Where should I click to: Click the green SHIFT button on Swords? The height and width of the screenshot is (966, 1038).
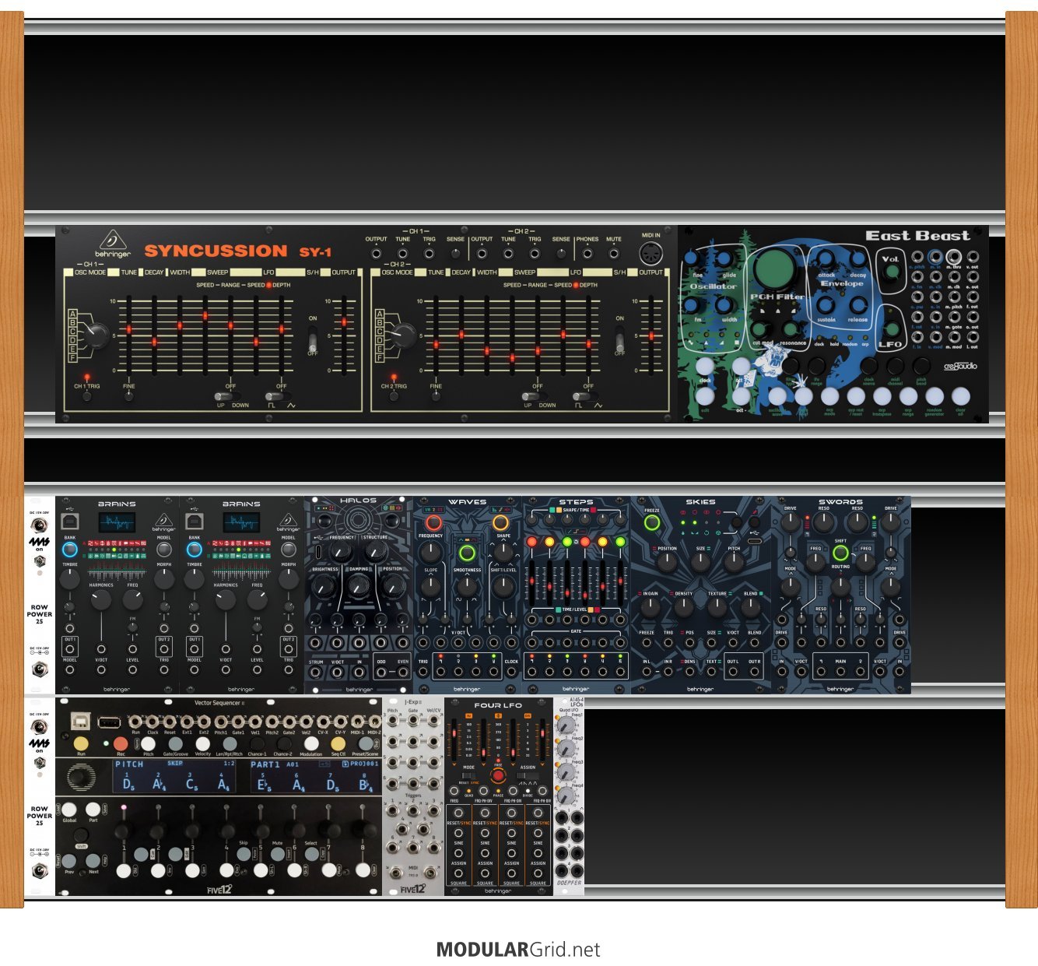[x=840, y=553]
